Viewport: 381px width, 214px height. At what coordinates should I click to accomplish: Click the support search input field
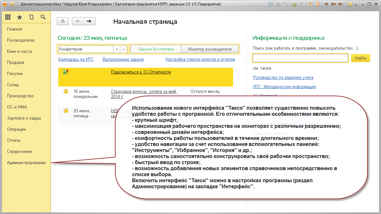pos(300,58)
